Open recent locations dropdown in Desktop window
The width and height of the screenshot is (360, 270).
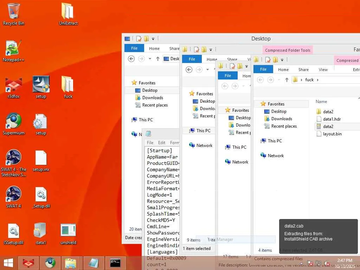point(150,59)
